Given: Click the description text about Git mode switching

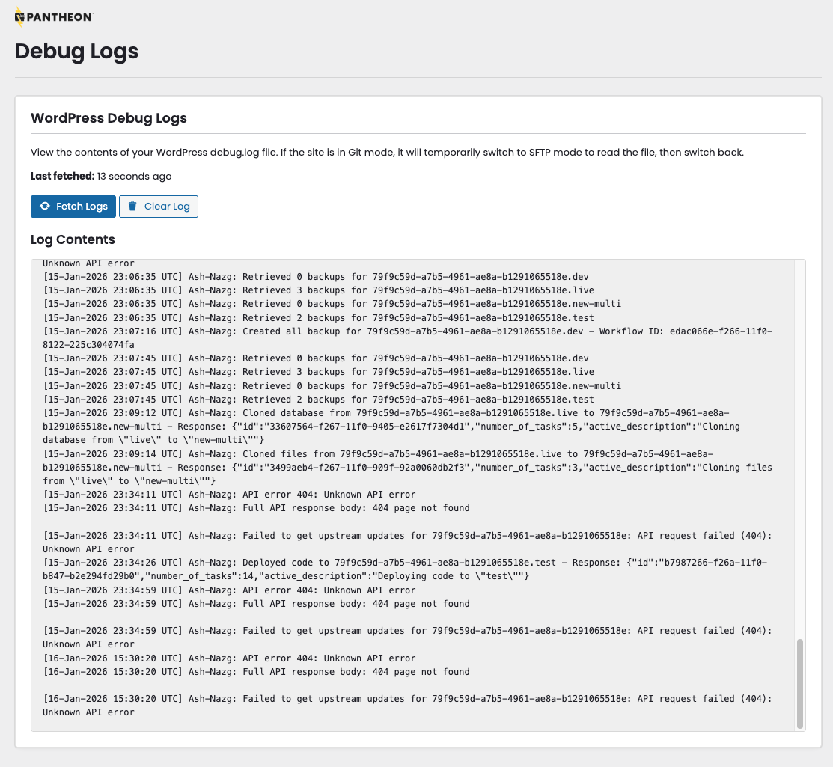Looking at the screenshot, I should tap(386, 152).
